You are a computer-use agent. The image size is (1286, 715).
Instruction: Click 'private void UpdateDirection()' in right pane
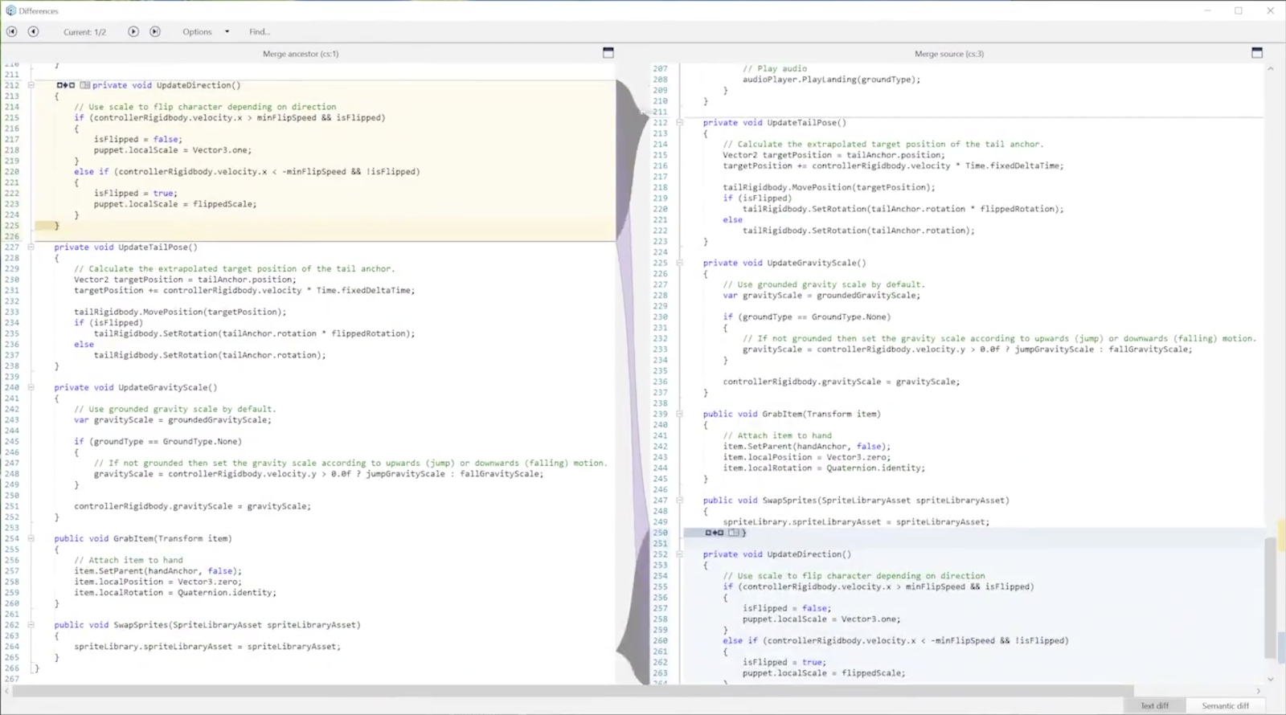776,554
